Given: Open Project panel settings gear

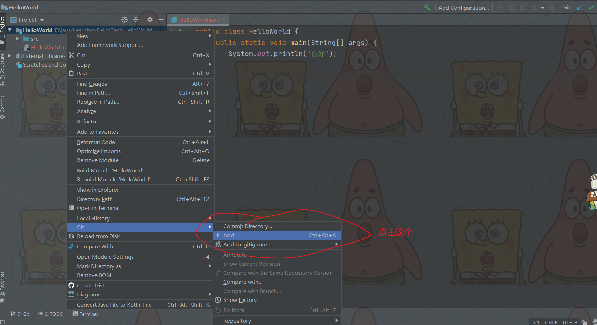Looking at the screenshot, I should (x=150, y=20).
